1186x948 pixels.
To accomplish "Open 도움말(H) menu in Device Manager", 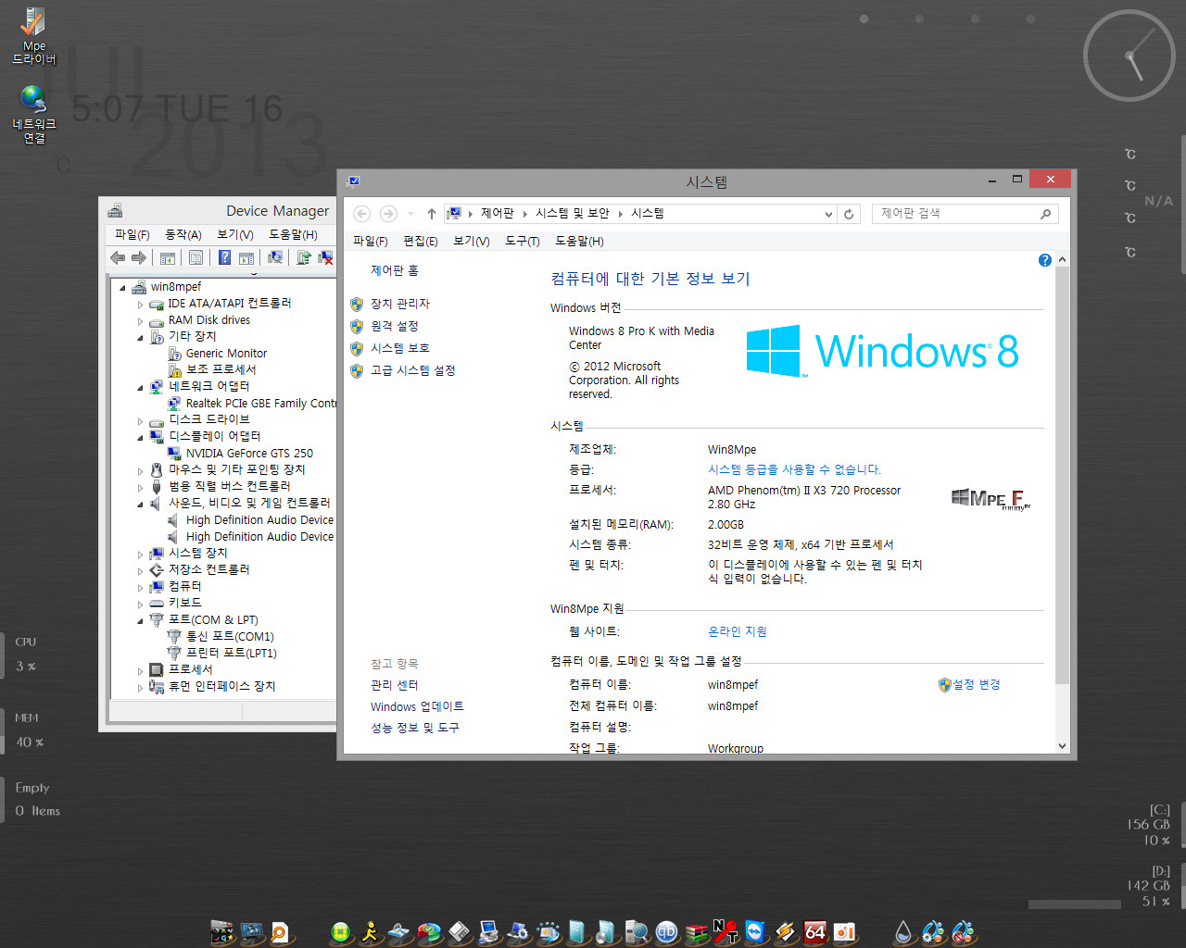I will point(293,235).
